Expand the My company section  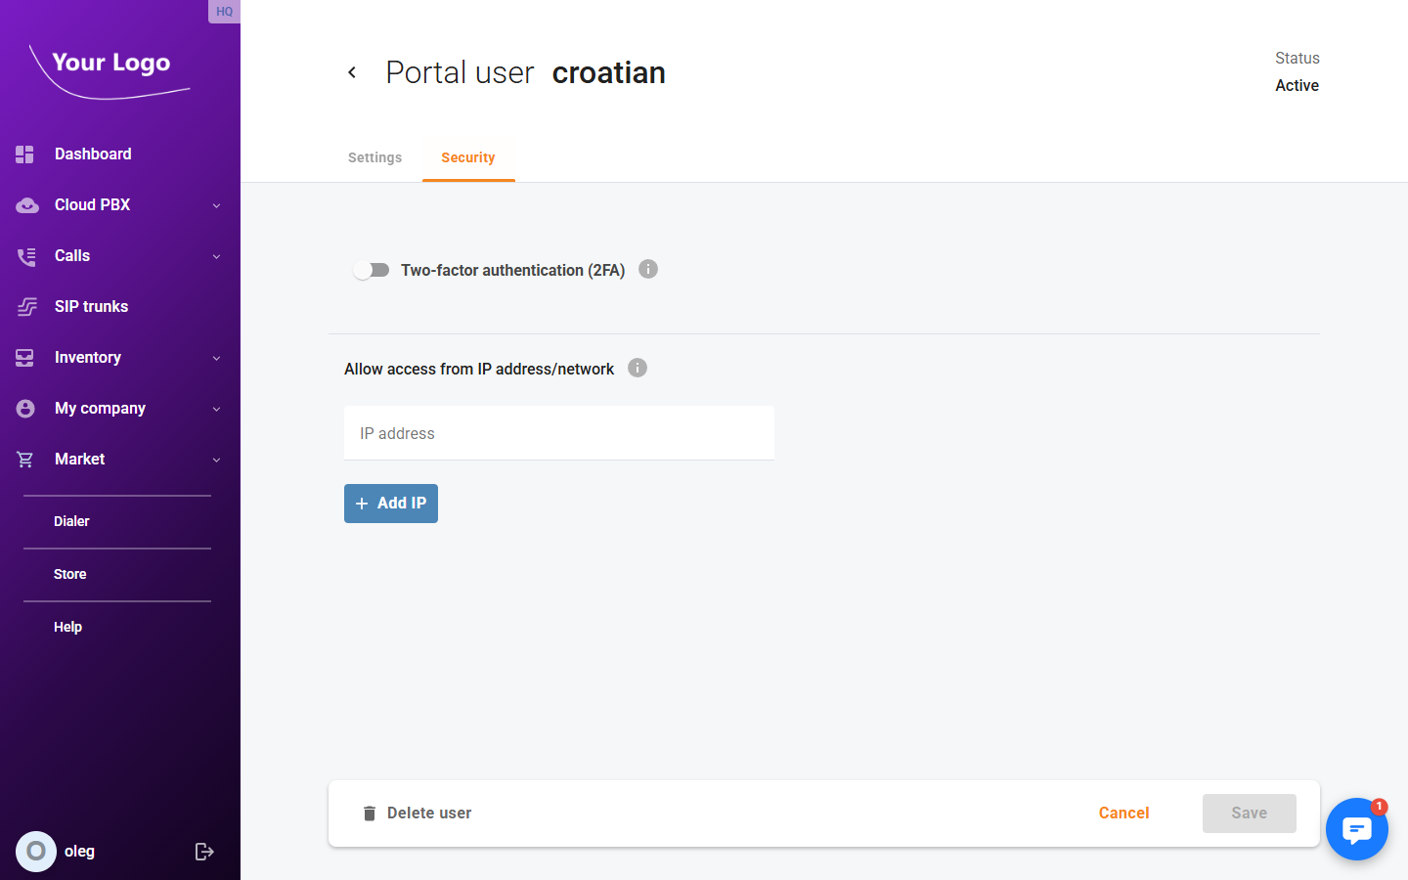pos(216,408)
